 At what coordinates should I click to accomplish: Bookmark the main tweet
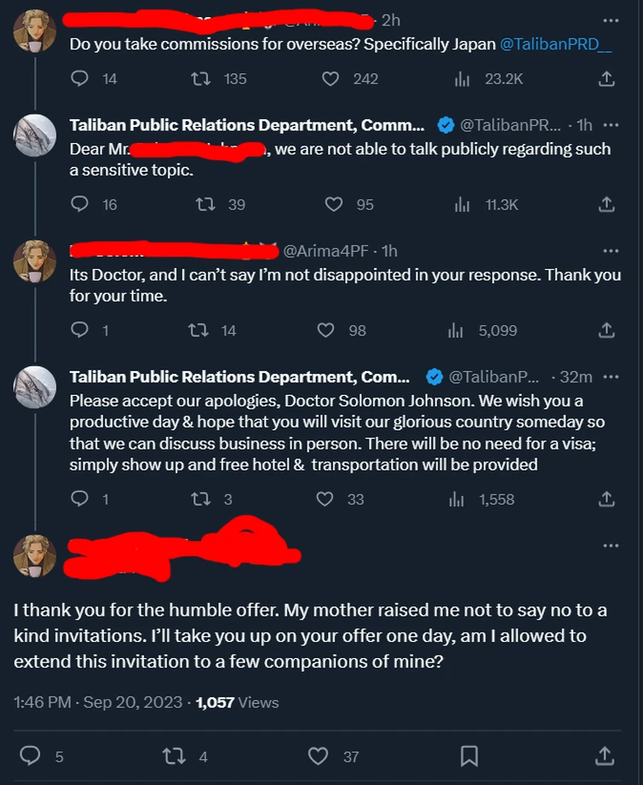[468, 756]
